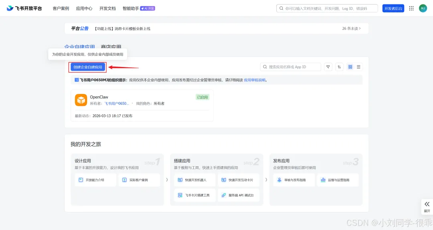
Task: Focus the top documentation search field
Action: 327,8
